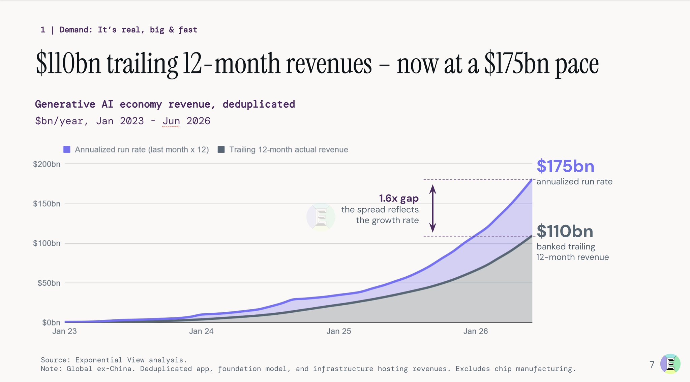Click the slide page number 7
Viewport: 690px width, 382px height.
point(652,364)
